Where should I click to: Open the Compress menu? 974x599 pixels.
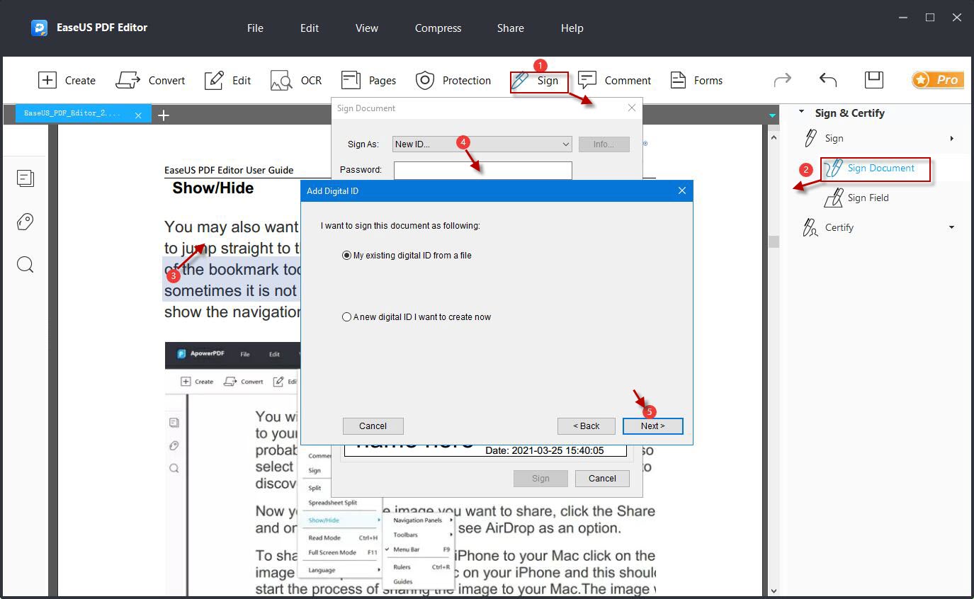pos(438,28)
